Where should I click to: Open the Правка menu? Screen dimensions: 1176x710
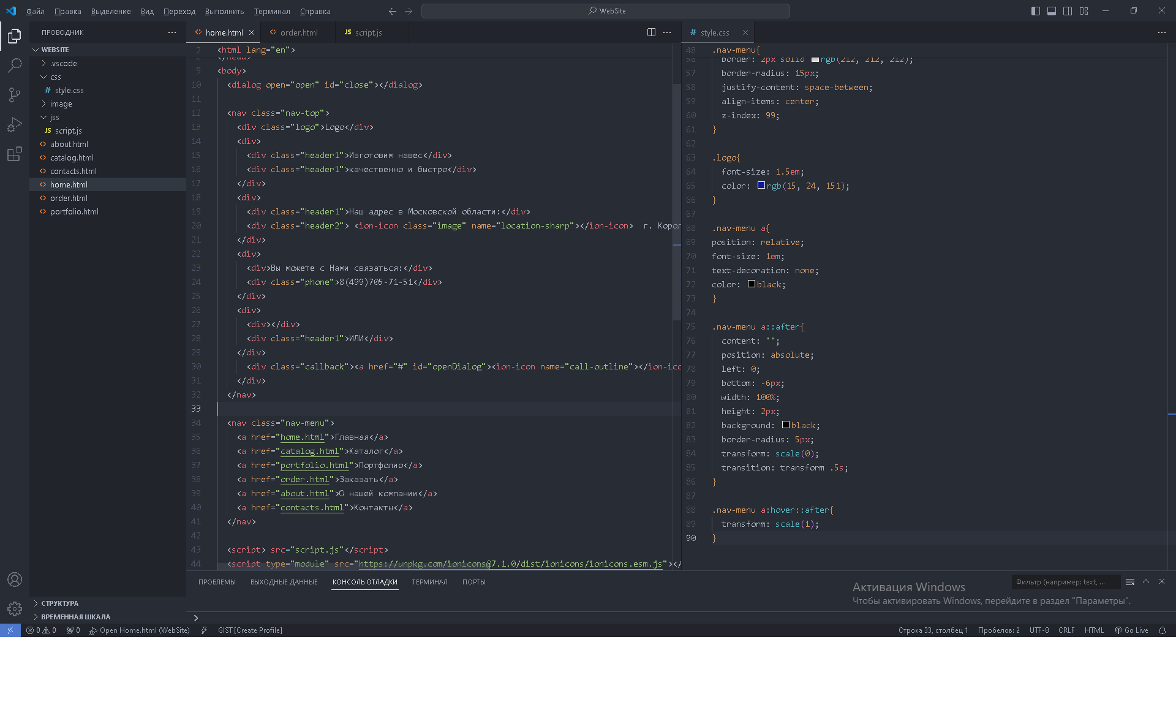tap(67, 11)
